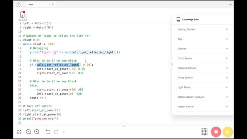Run the program with play button

[228, 132]
